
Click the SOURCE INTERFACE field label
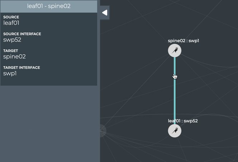click(x=22, y=34)
